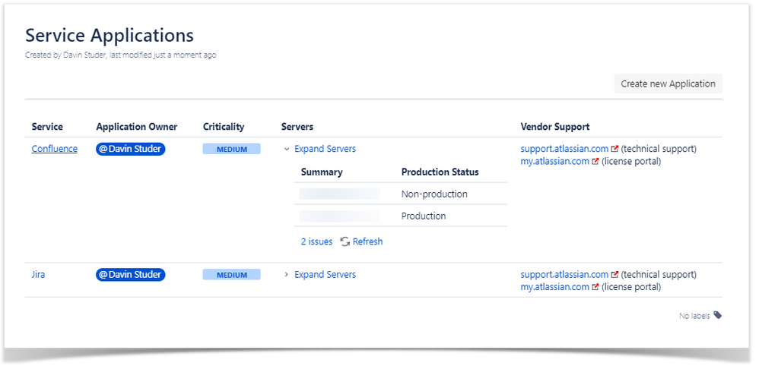Click the Vendor Support column header
Image resolution: width=759 pixels, height=369 pixels.
point(554,127)
